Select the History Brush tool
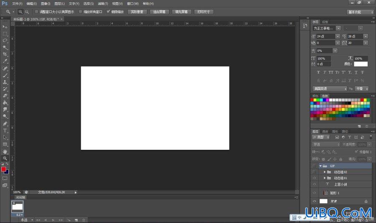 coord(5,89)
